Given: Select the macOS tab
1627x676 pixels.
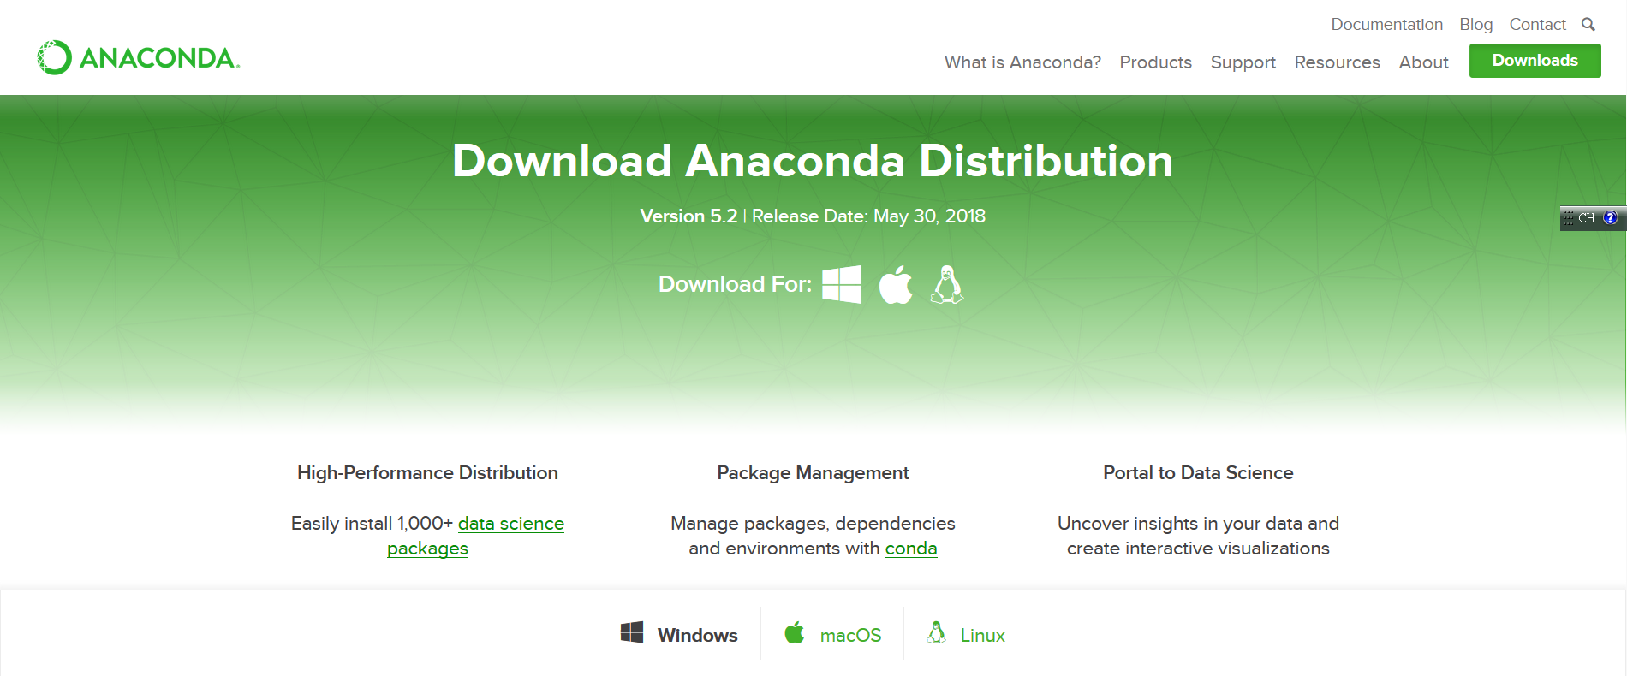Looking at the screenshot, I should pyautogui.click(x=849, y=635).
